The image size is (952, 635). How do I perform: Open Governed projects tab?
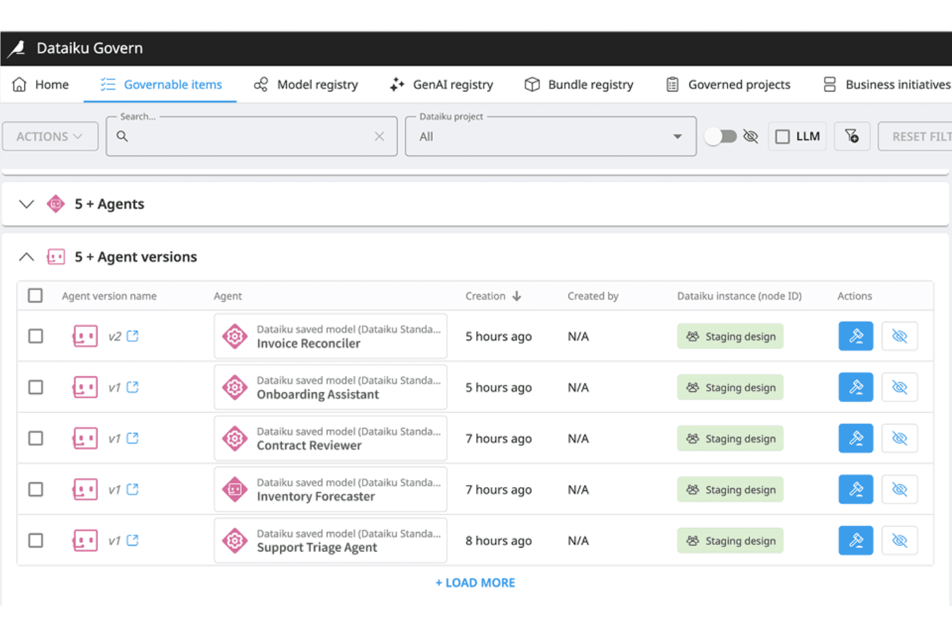[728, 84]
